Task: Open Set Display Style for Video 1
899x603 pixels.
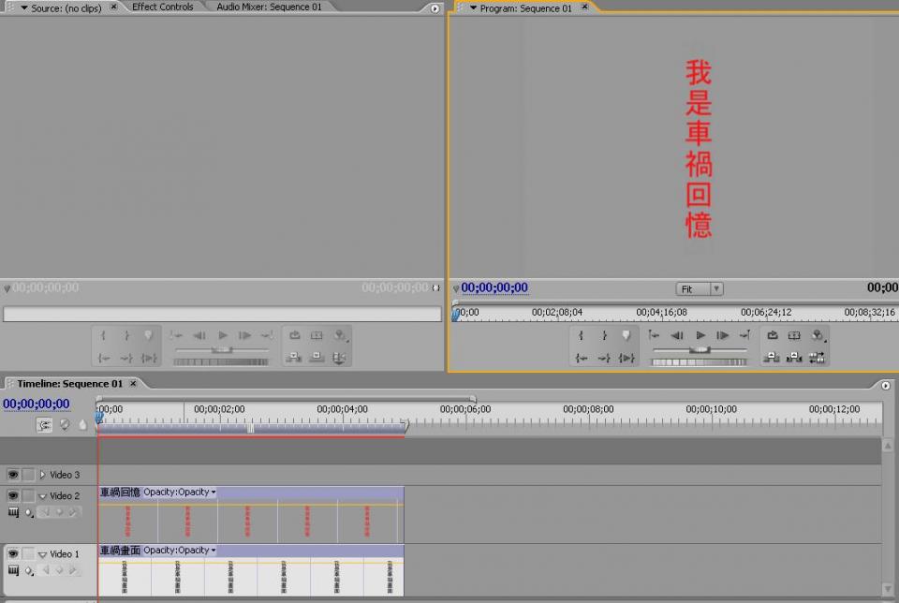Action: pos(13,570)
